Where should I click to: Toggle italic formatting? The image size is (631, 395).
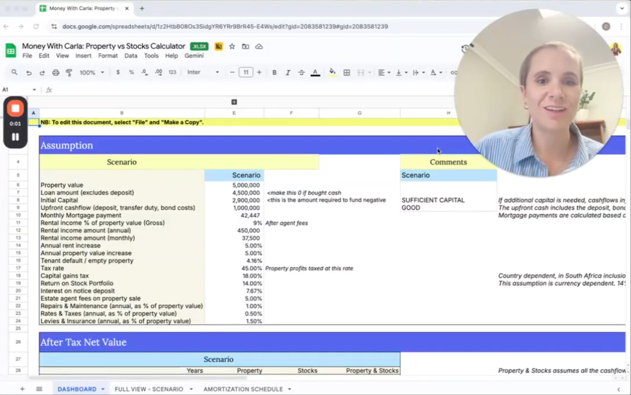coord(288,73)
